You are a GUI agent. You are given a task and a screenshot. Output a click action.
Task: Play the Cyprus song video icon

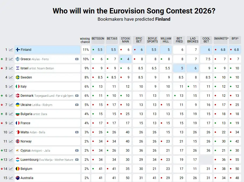(77, 151)
